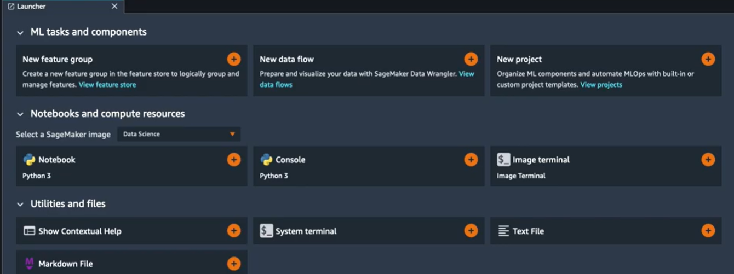Click the Markdown File icon

29,264
